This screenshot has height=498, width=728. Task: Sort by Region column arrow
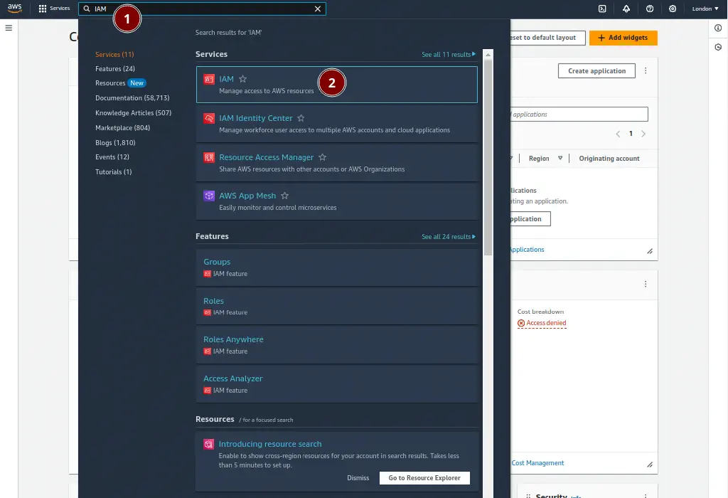point(560,159)
